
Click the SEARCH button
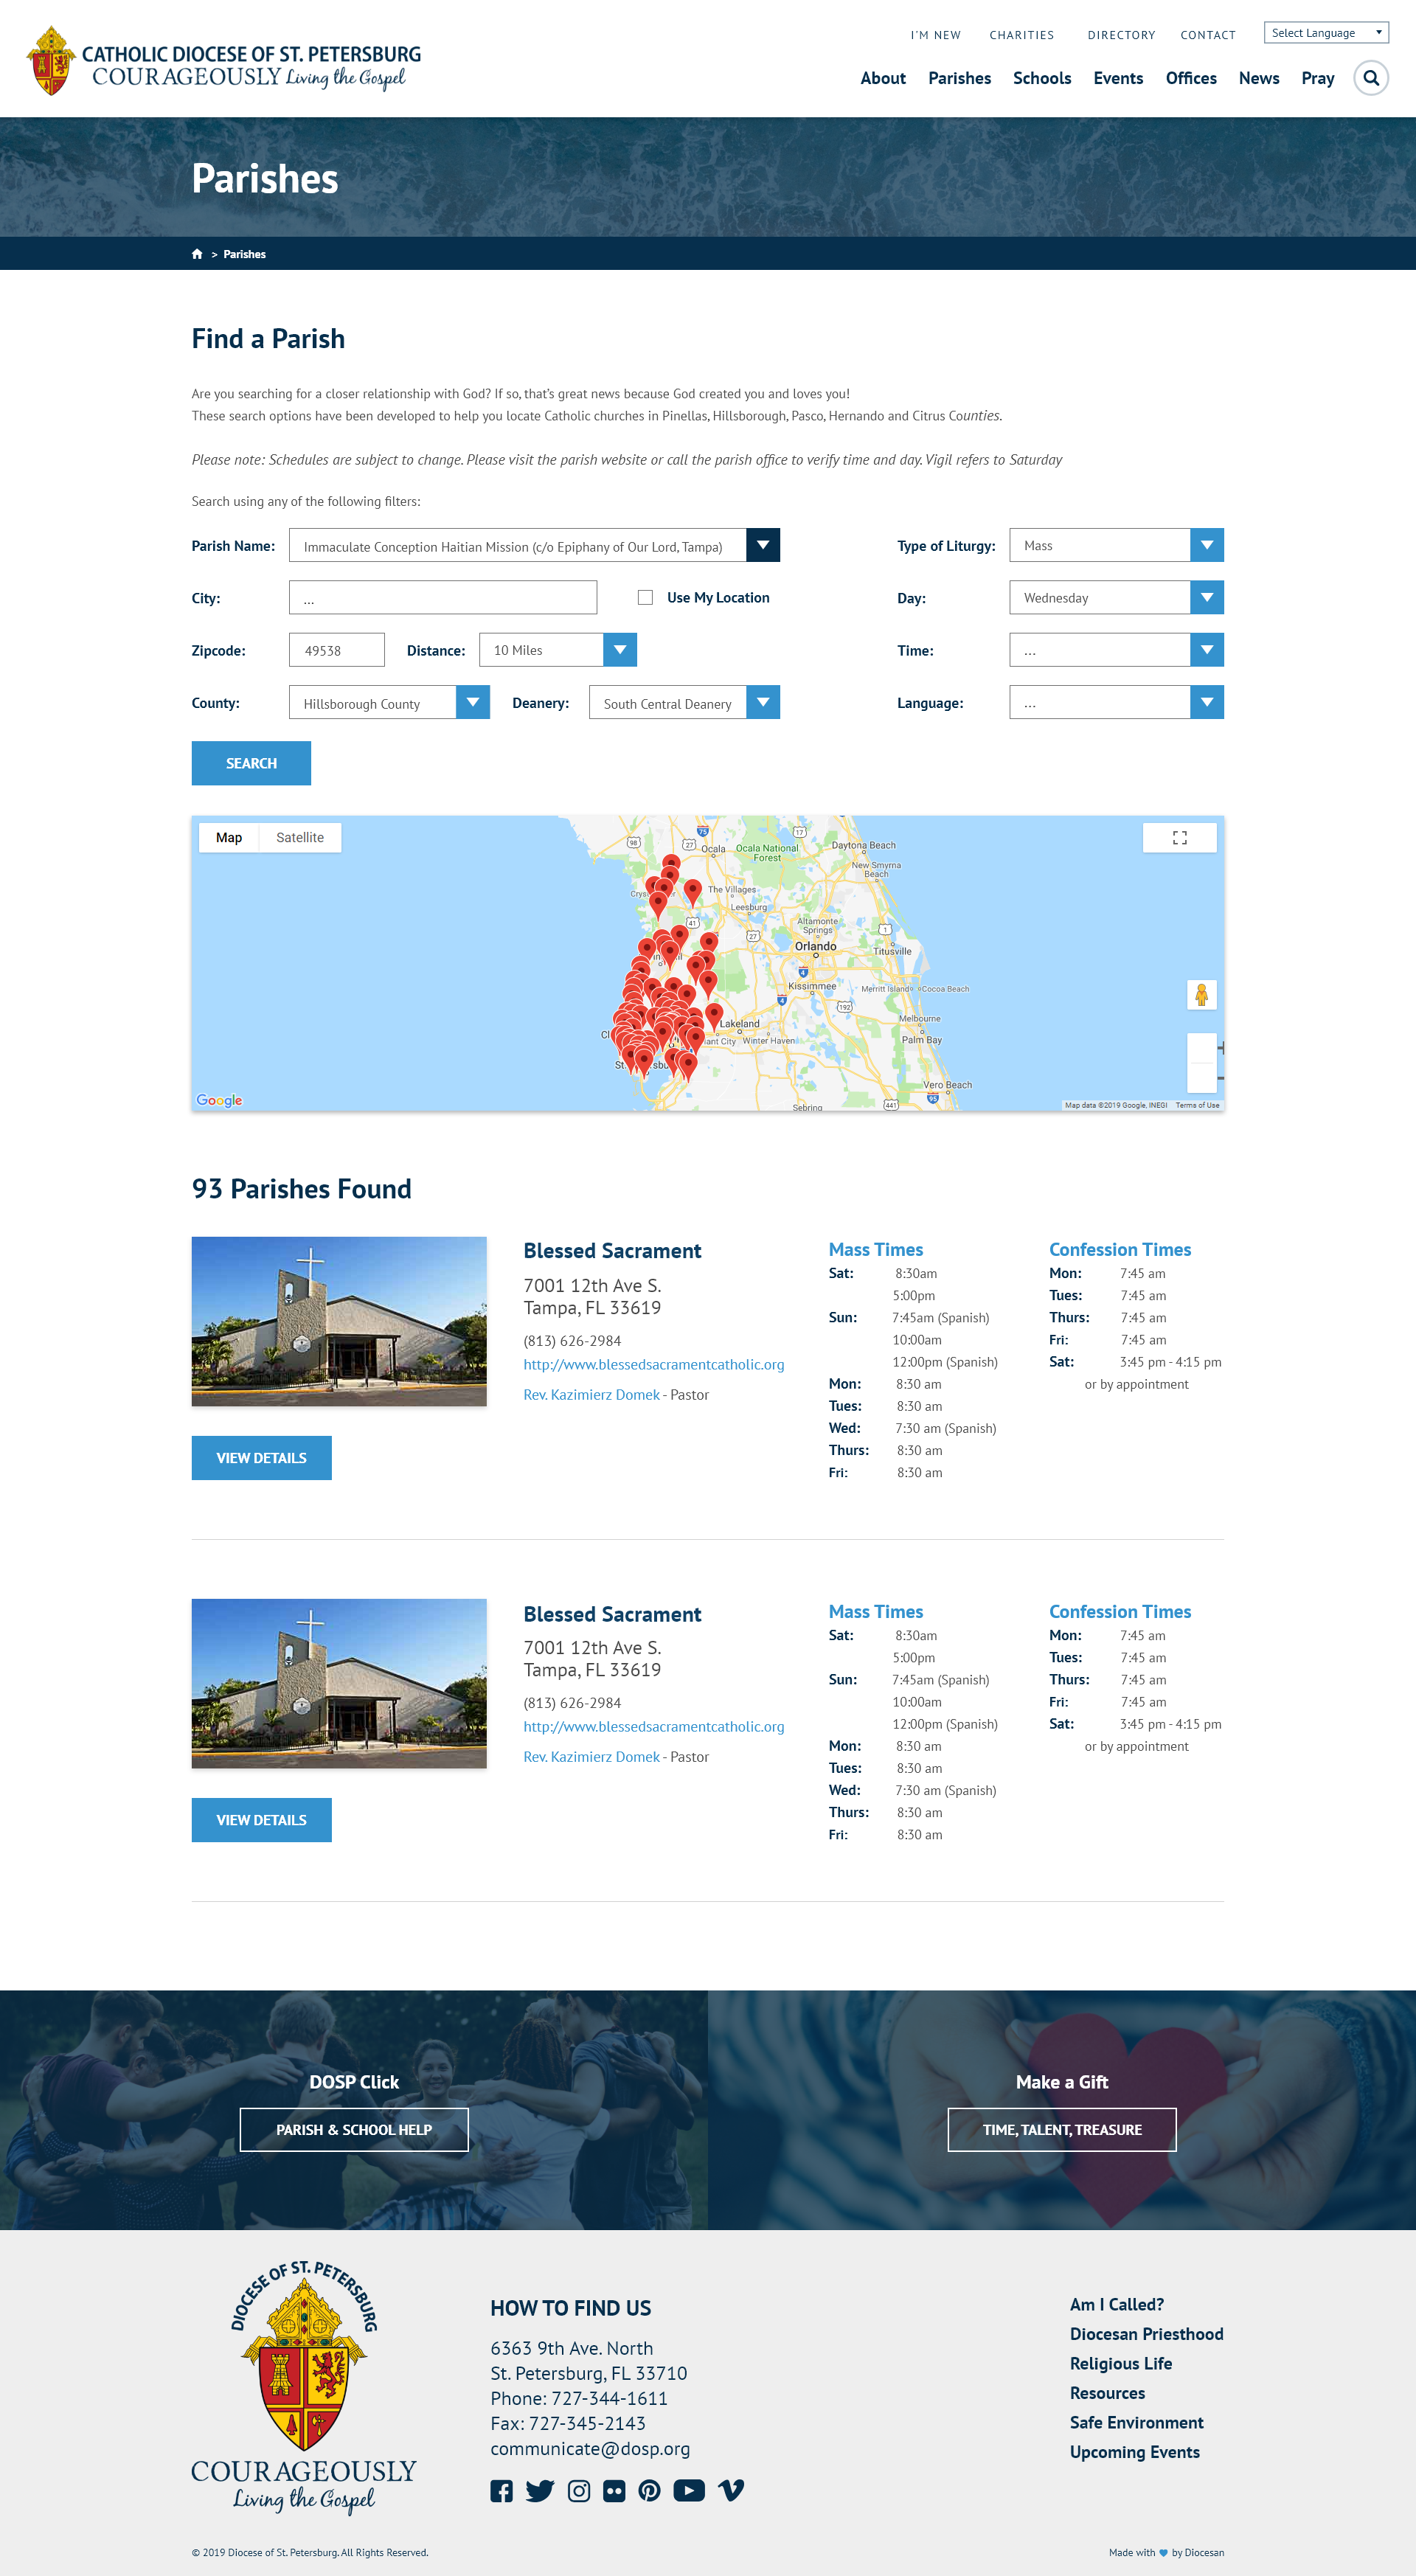point(251,763)
